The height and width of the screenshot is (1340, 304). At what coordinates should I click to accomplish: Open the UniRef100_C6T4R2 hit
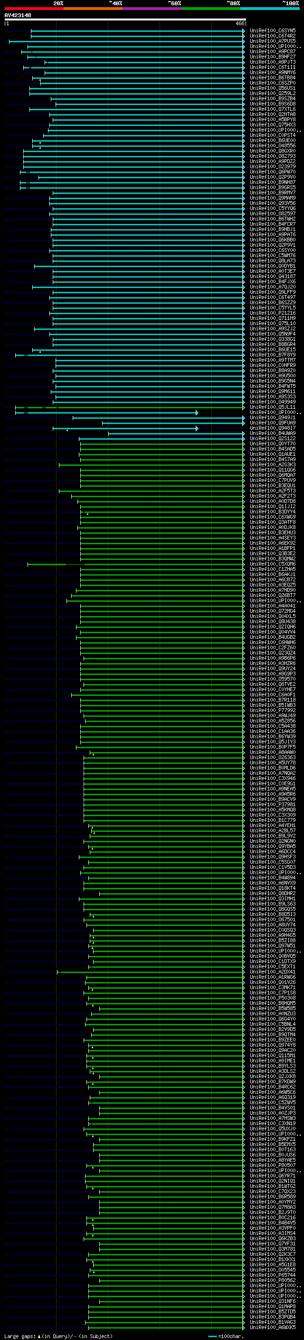pos(273,36)
